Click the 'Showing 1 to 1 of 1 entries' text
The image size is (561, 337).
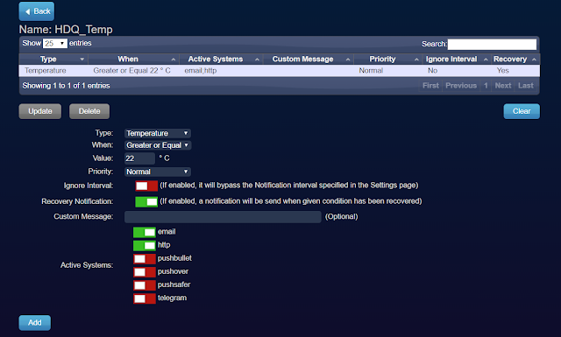click(67, 86)
